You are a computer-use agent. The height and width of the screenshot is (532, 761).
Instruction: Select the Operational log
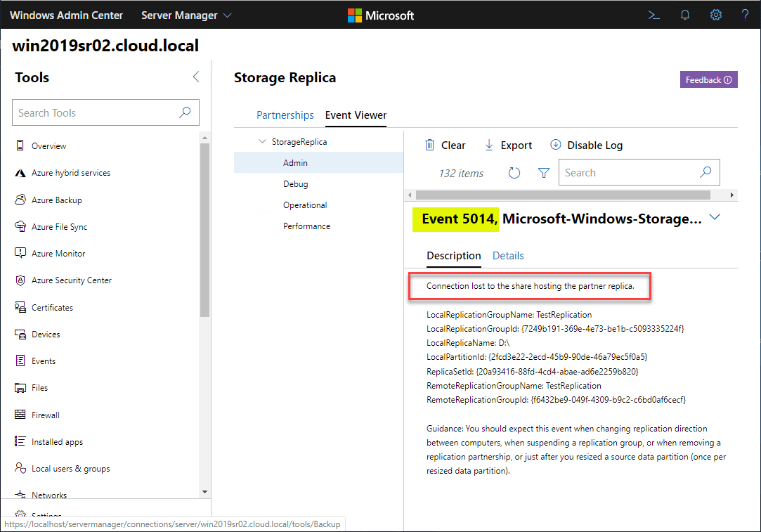305,205
